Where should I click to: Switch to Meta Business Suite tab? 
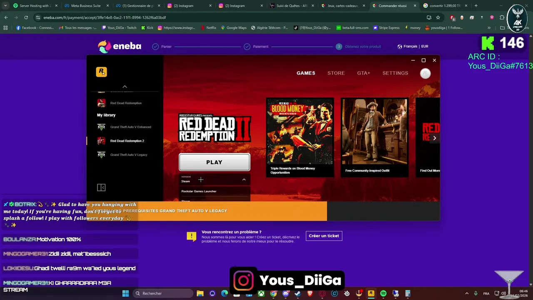point(86,6)
